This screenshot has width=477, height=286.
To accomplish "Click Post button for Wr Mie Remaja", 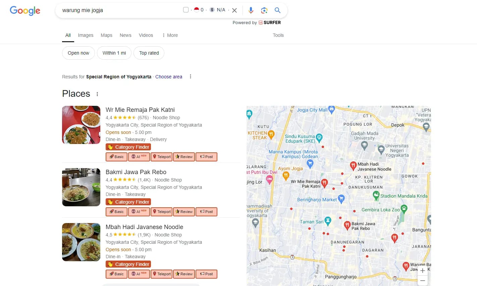I will [x=206, y=157].
